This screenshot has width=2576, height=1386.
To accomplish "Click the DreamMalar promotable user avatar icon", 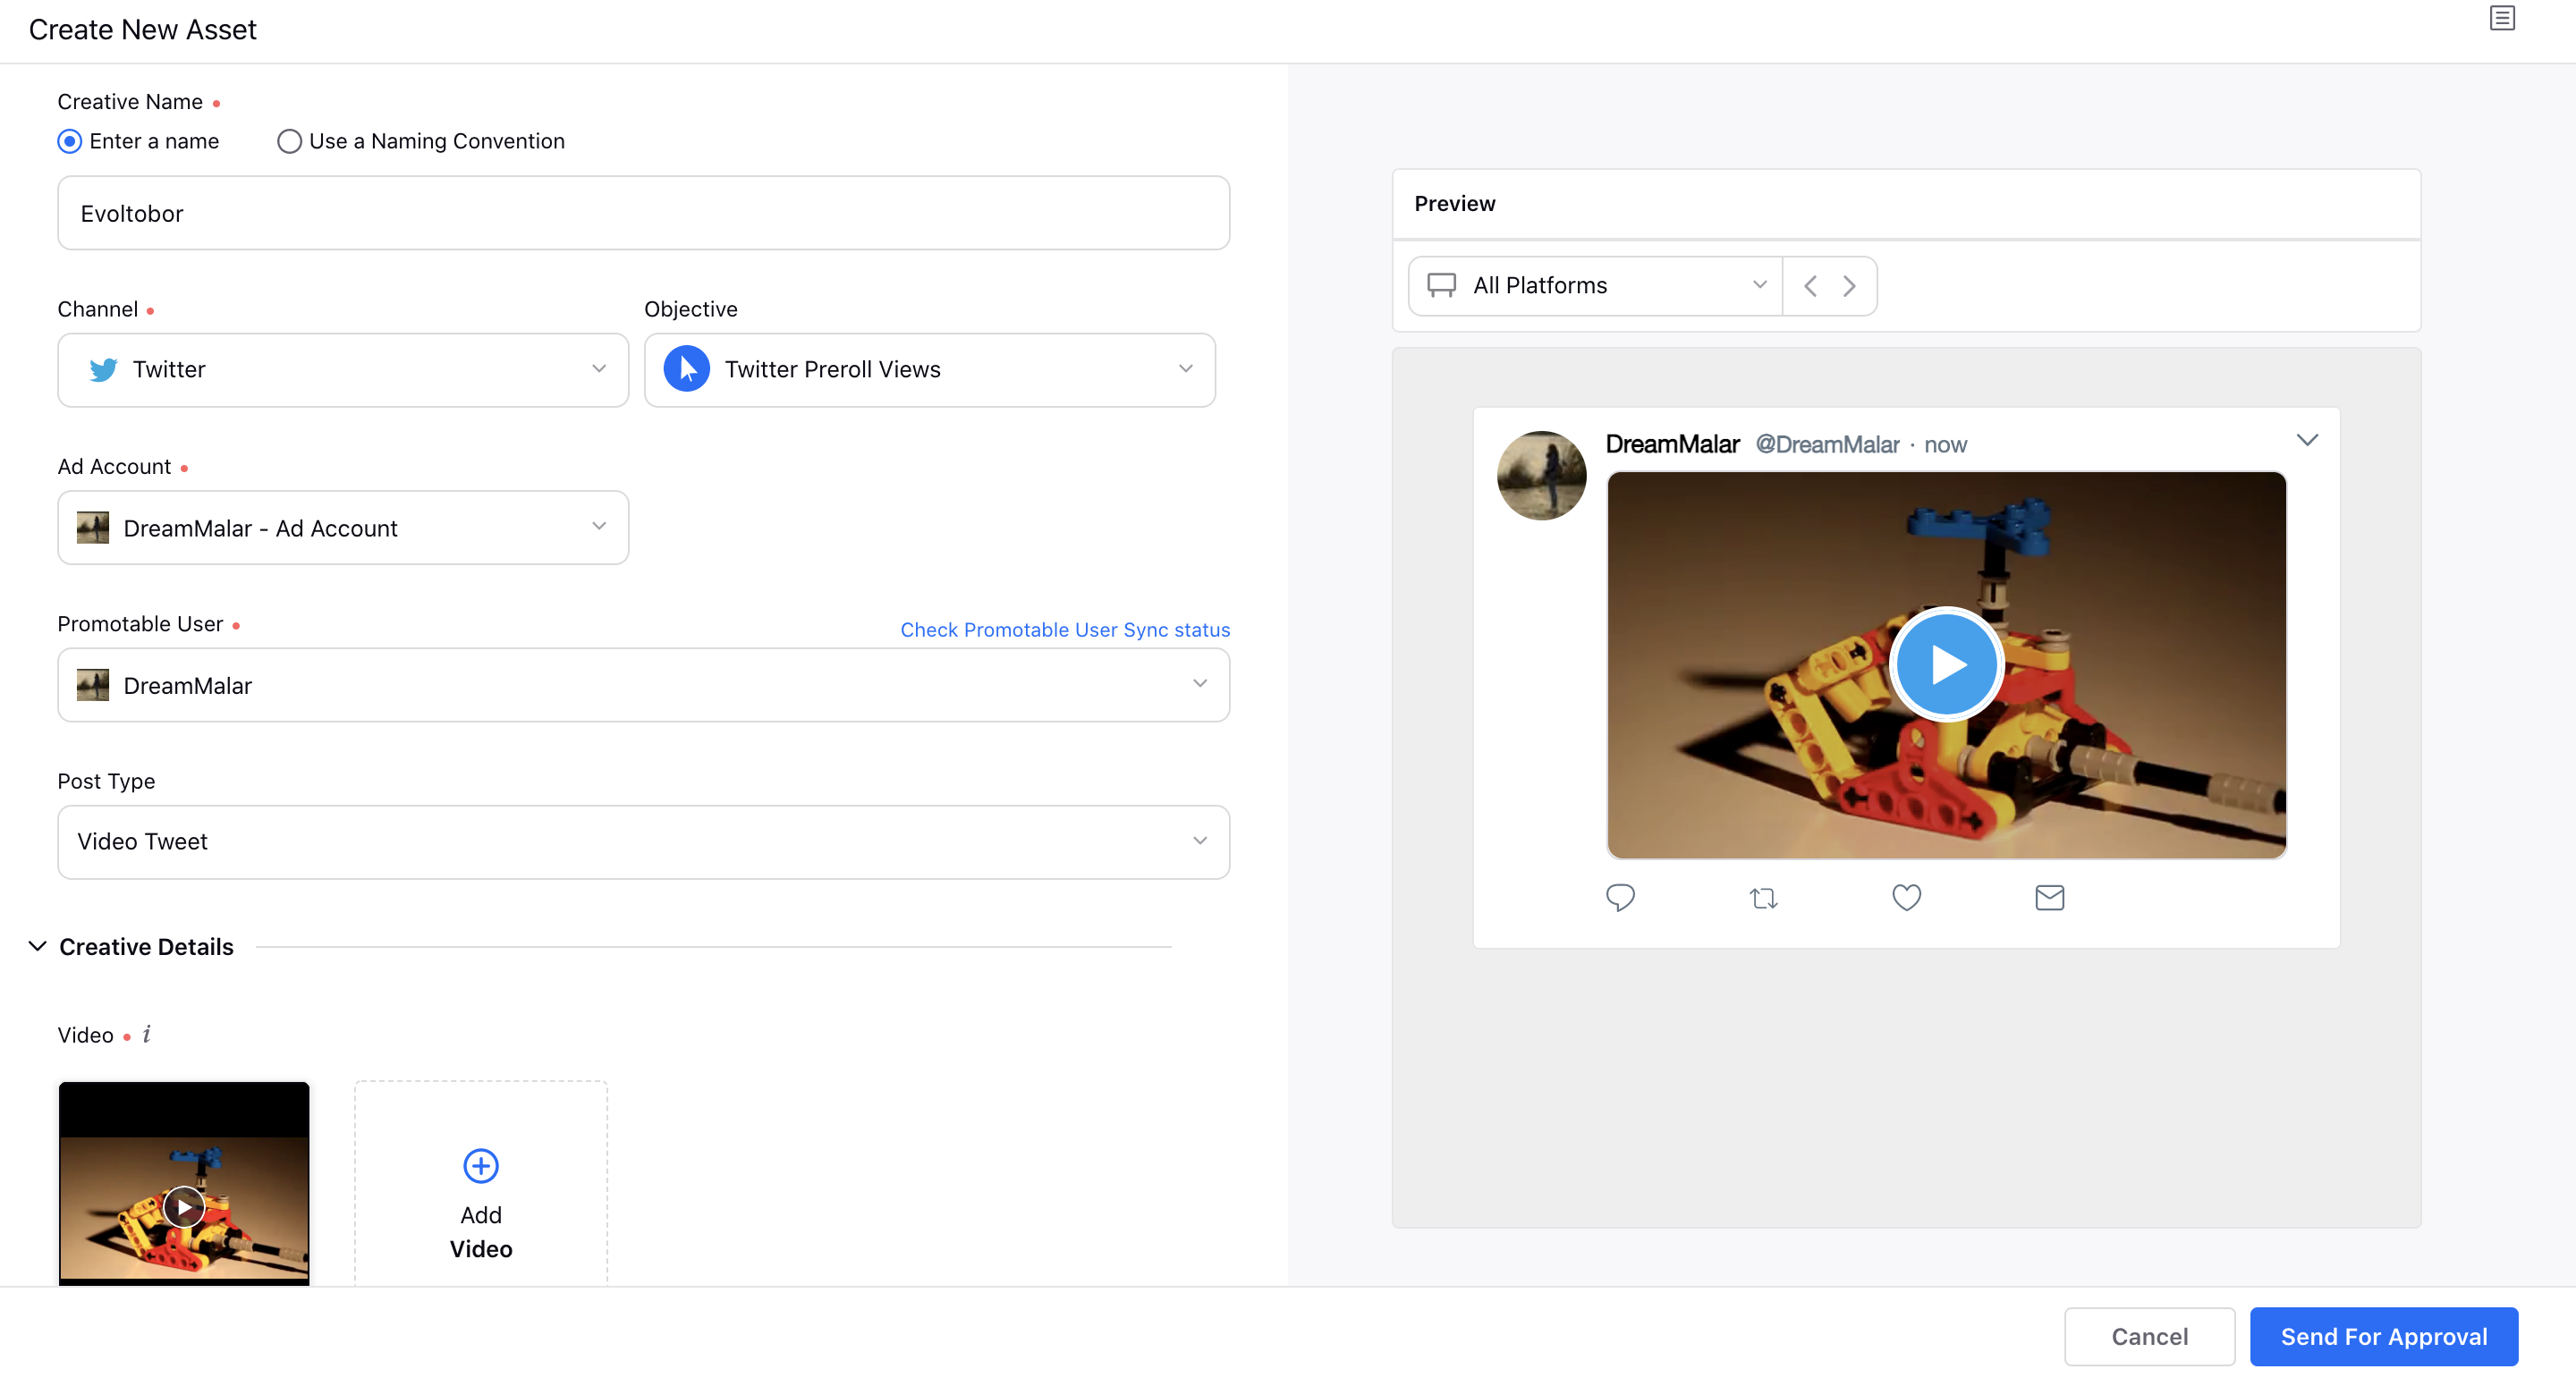I will (94, 684).
